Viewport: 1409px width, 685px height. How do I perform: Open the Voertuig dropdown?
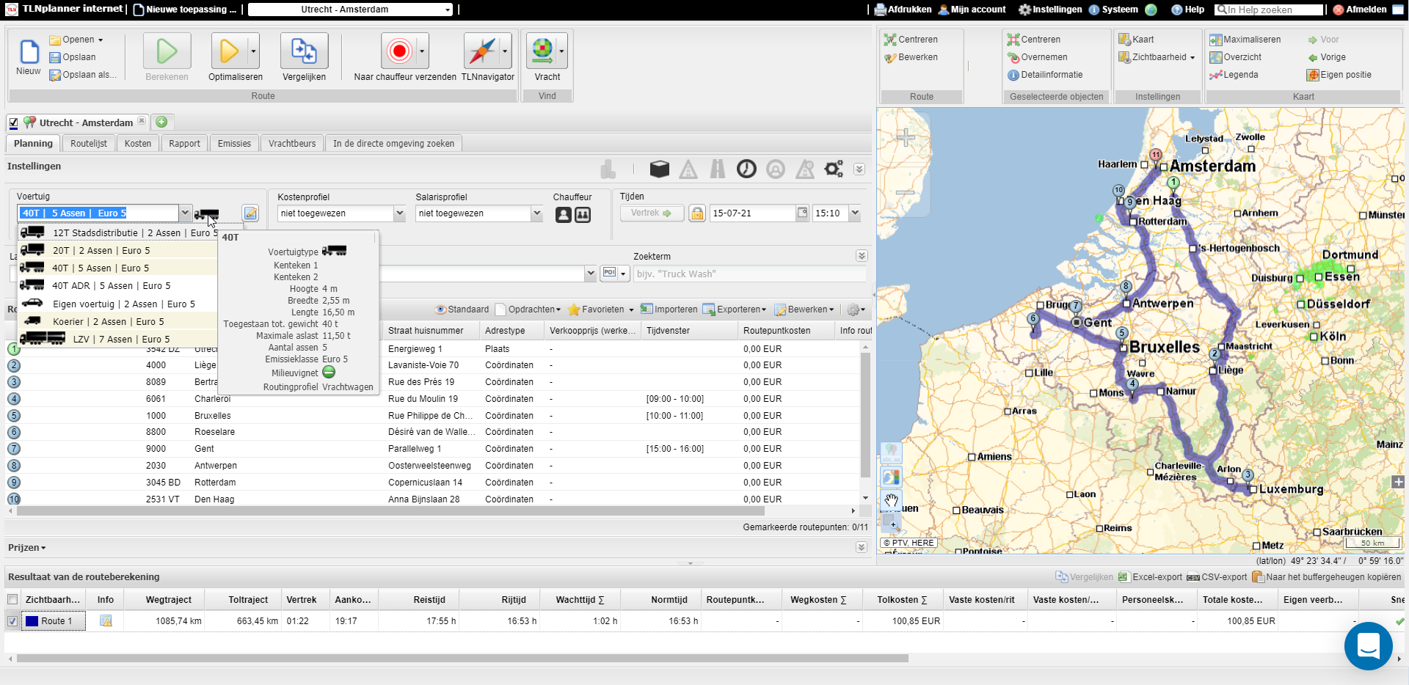(186, 213)
